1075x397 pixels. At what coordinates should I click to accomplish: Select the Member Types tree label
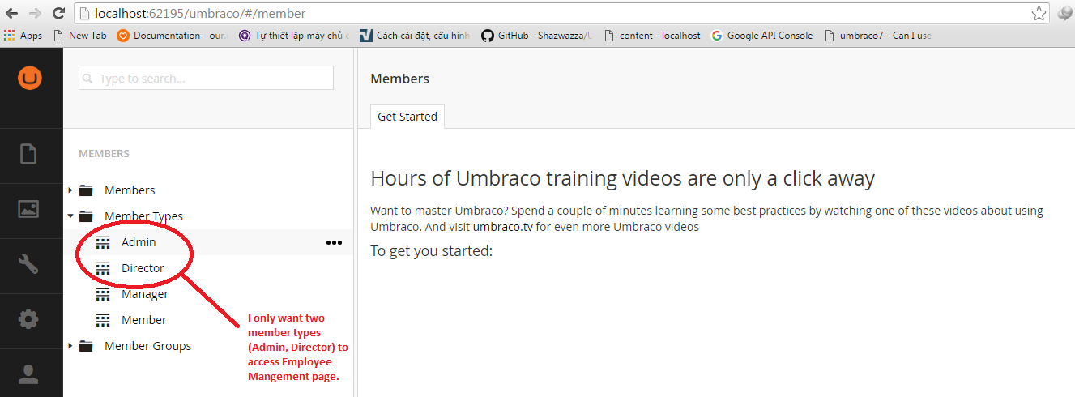143,216
